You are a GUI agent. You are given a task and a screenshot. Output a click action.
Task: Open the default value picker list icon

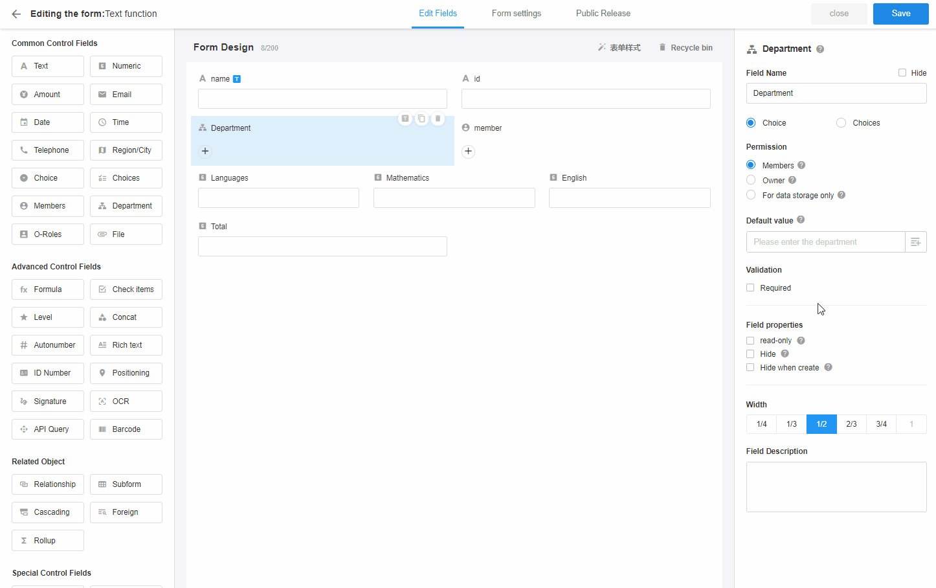[915, 242]
